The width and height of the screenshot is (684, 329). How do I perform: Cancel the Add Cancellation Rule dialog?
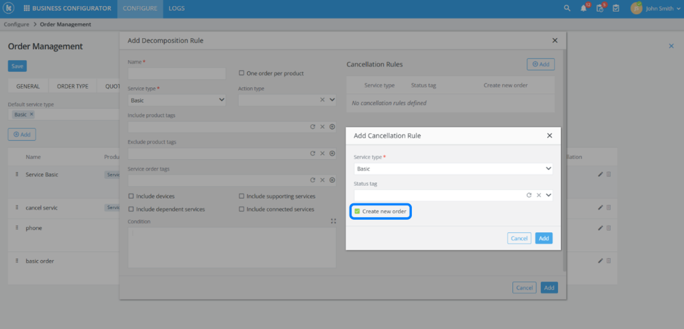(519, 238)
